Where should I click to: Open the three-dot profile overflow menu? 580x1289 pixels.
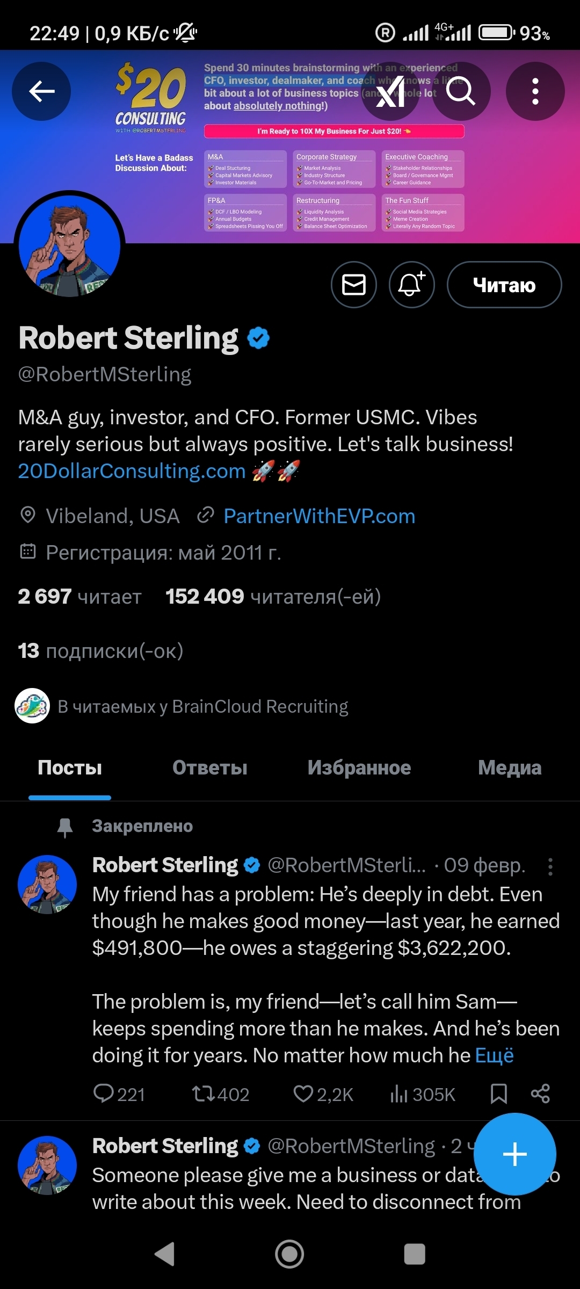pyautogui.click(x=535, y=91)
